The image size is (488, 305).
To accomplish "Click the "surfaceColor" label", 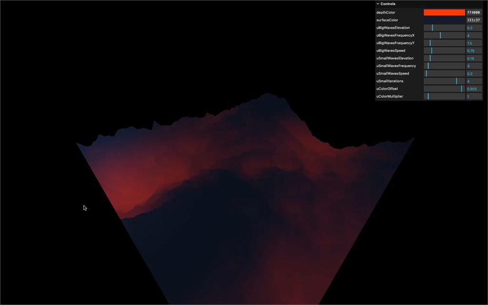I will [x=387, y=20].
